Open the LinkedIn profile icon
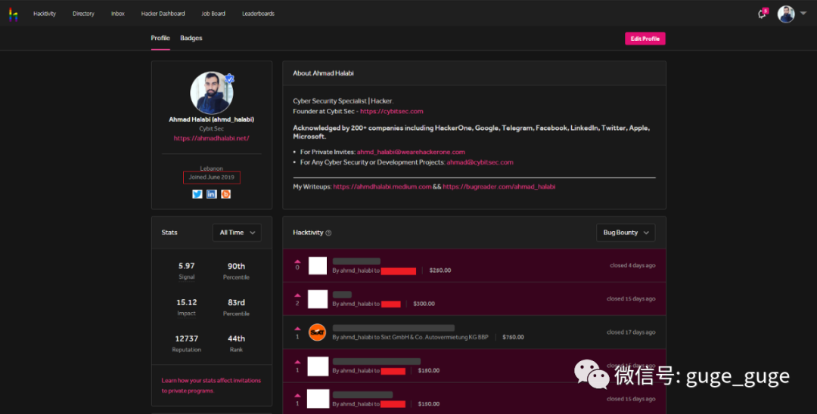Screen dimensions: 817x414 pyautogui.click(x=211, y=194)
